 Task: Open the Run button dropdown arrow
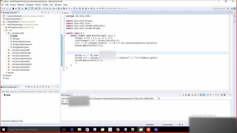coord(61,8)
